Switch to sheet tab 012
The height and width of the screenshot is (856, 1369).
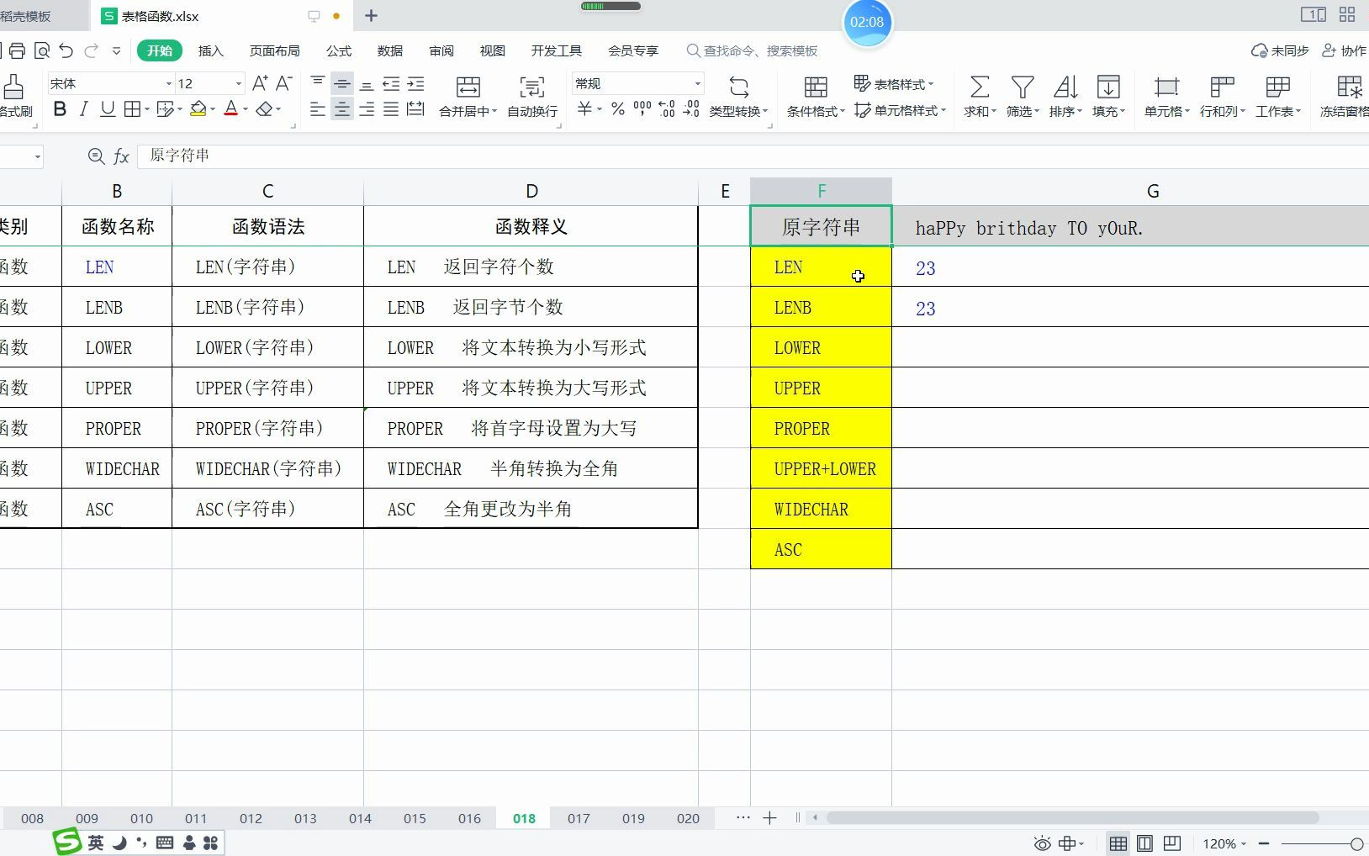(x=251, y=818)
